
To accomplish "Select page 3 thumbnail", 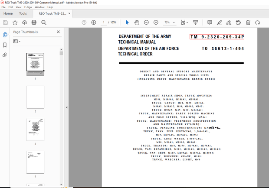I will click(35, 130).
